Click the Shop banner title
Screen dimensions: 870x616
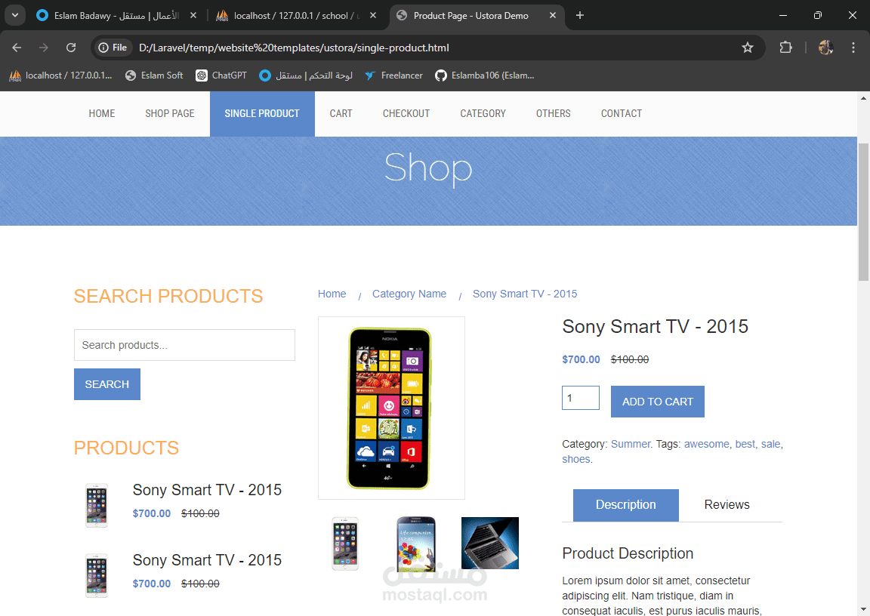pos(428,169)
